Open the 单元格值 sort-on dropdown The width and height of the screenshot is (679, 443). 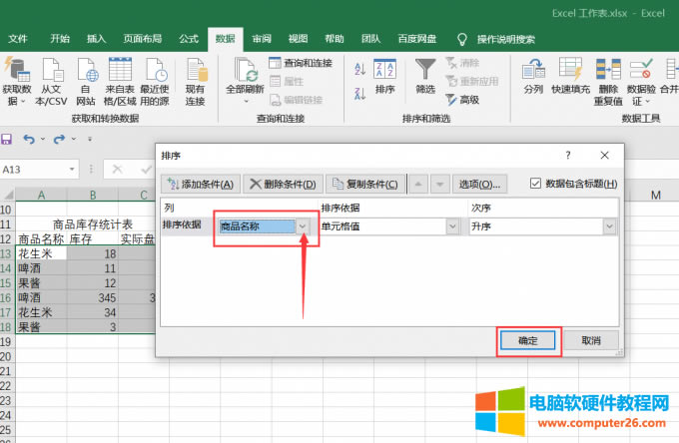pos(452,226)
